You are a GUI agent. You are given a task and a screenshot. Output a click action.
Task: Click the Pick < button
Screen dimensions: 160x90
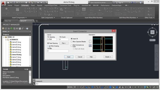click(x=64, y=43)
